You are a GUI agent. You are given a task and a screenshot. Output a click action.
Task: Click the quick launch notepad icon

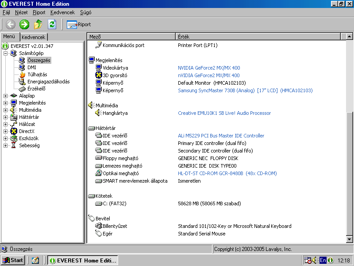click(x=35, y=261)
